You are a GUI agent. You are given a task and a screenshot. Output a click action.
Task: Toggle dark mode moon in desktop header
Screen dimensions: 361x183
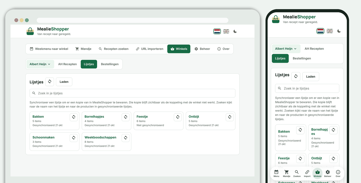pyautogui.click(x=235, y=31)
